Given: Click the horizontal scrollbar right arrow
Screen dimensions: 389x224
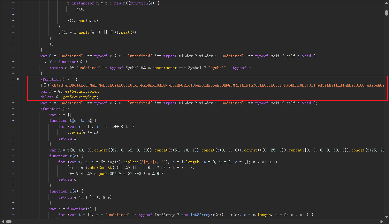Looking at the screenshot, I should [x=381, y=221].
